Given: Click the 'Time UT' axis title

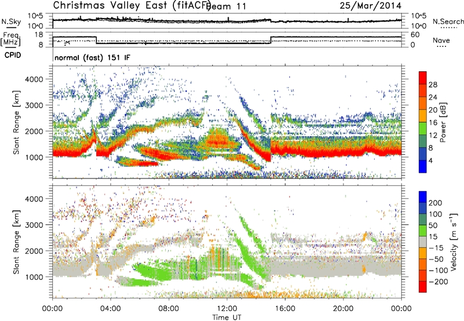Looking at the screenshot, I should [227, 318].
